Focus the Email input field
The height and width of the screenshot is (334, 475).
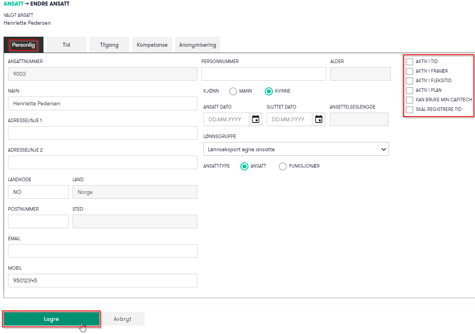102,251
